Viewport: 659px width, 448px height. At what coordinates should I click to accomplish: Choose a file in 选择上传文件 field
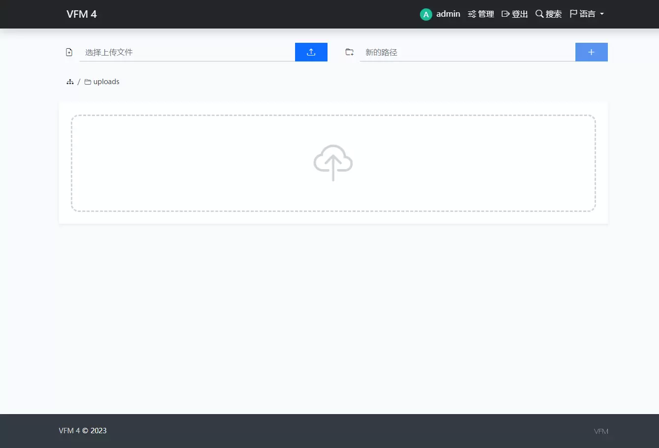click(187, 52)
